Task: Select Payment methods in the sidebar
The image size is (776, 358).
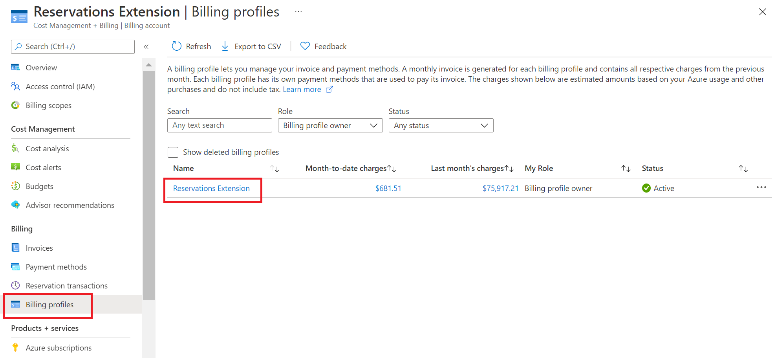Action: [56, 267]
